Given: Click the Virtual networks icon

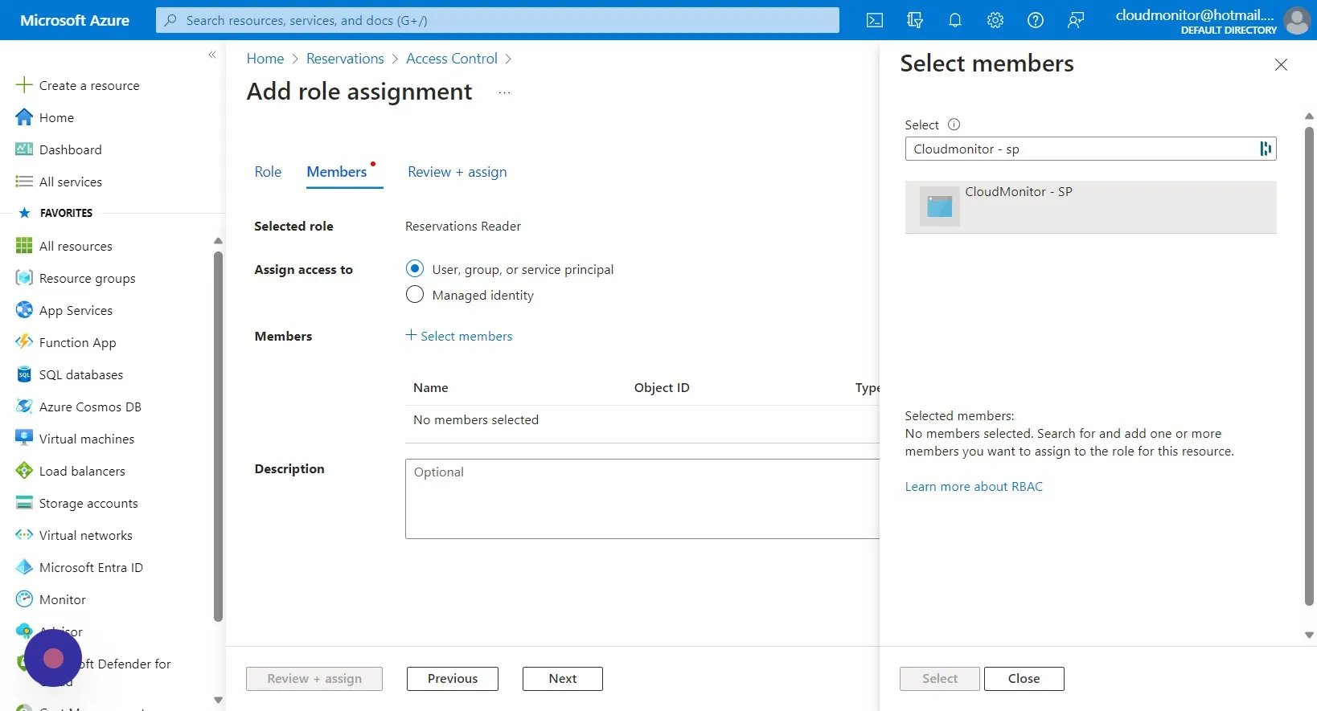Looking at the screenshot, I should (24, 535).
